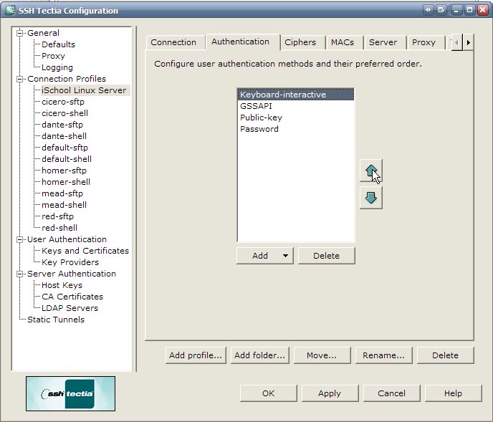Open Defaults under General
493x422 pixels.
point(59,44)
